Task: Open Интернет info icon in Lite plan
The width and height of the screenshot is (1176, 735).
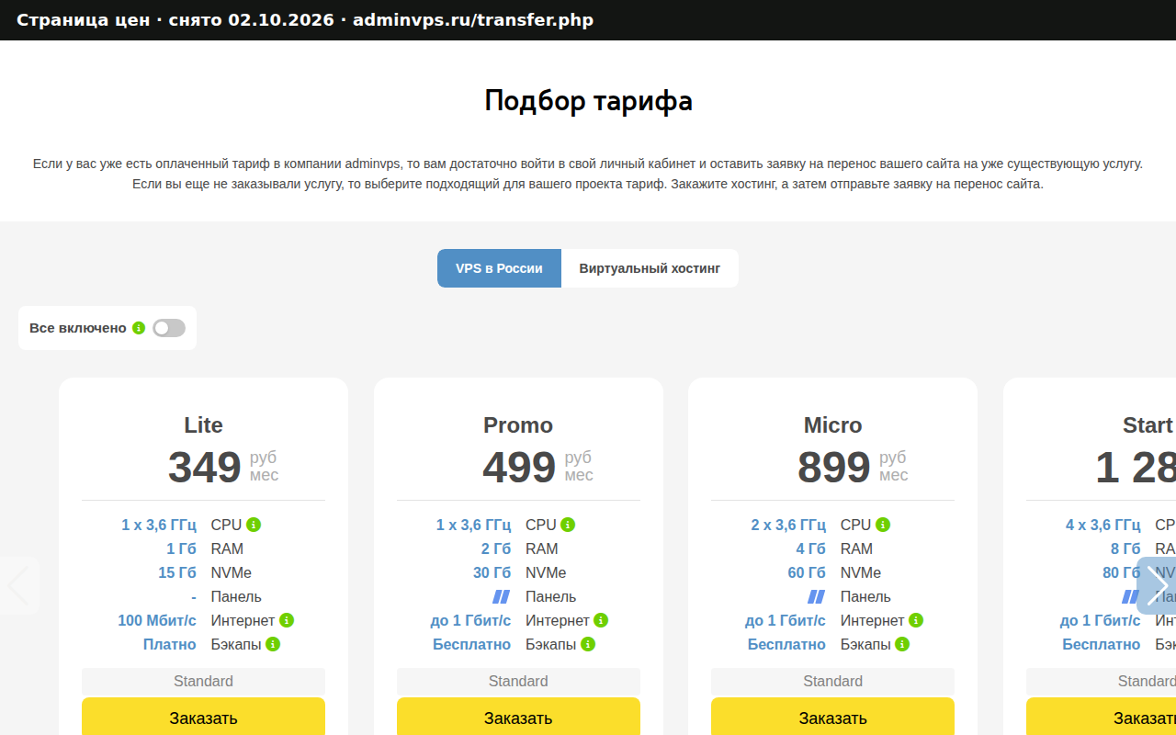Action: pos(287,620)
